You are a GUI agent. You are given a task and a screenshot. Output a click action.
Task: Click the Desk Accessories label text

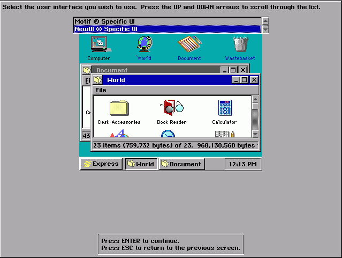pos(119,122)
